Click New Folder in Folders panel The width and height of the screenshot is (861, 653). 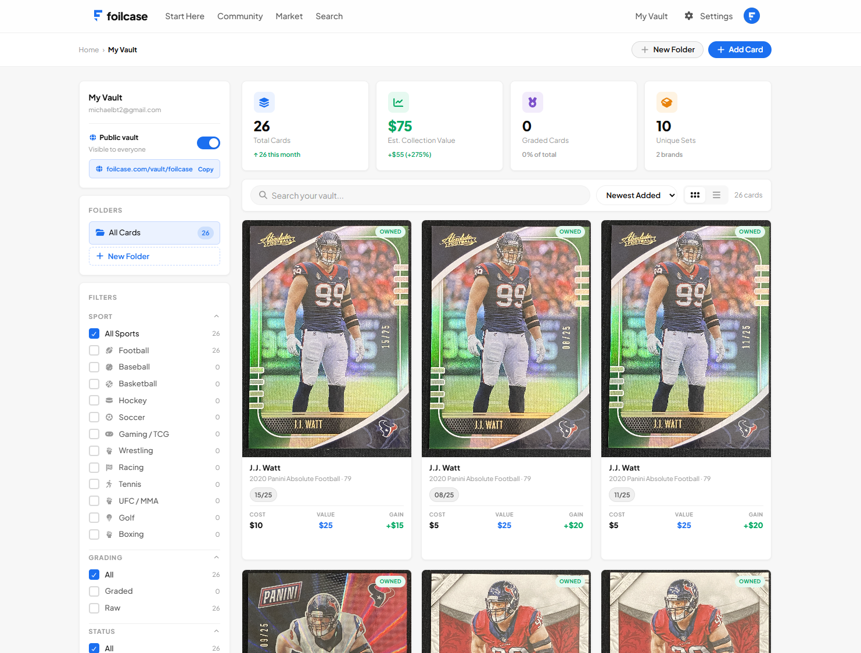155,256
